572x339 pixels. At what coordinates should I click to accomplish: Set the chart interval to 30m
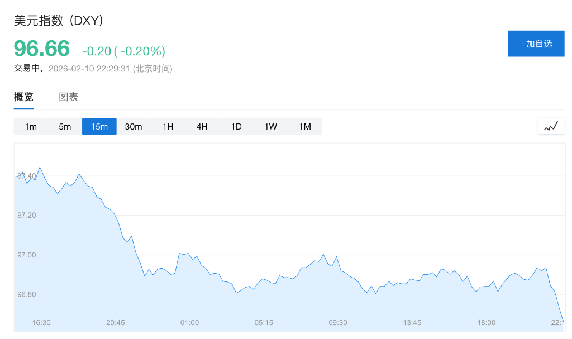134,127
